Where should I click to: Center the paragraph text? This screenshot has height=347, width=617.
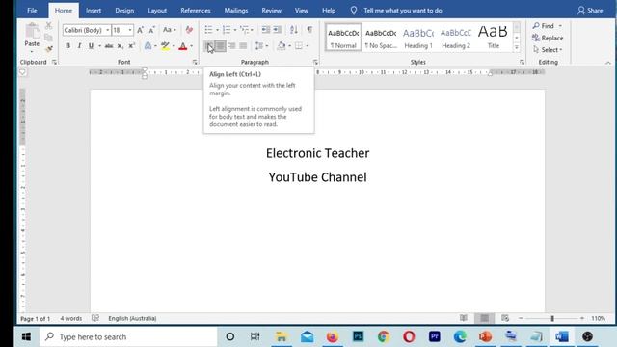221,46
